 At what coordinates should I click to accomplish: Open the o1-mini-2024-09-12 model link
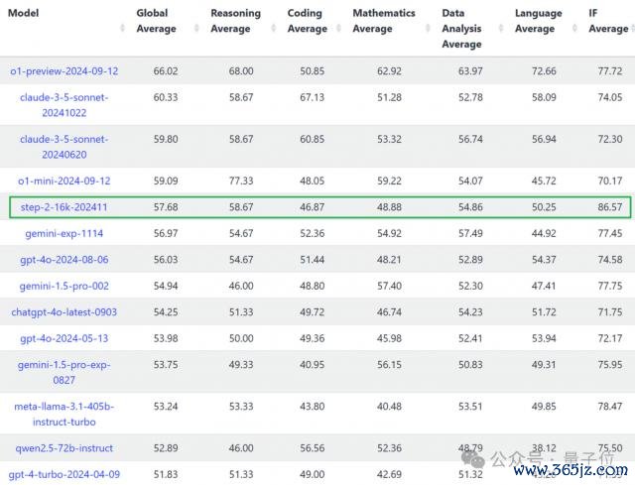coord(63,181)
